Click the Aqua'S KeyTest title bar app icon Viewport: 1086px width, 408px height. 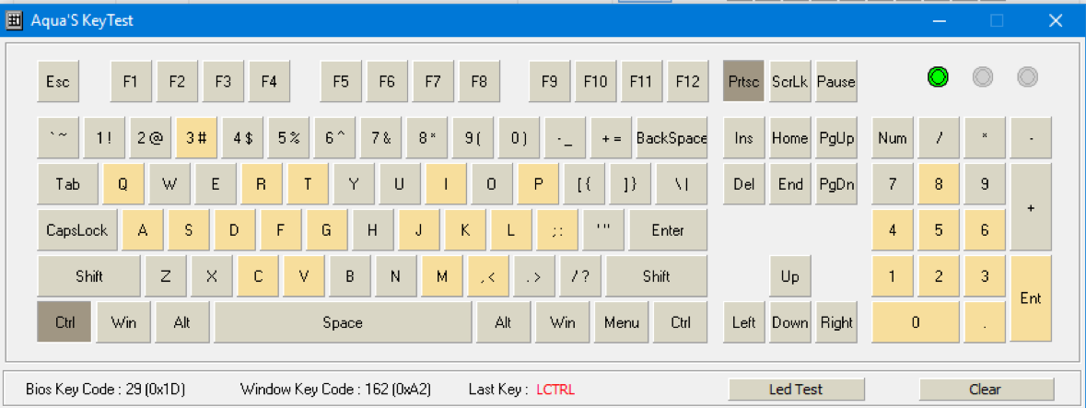13,21
